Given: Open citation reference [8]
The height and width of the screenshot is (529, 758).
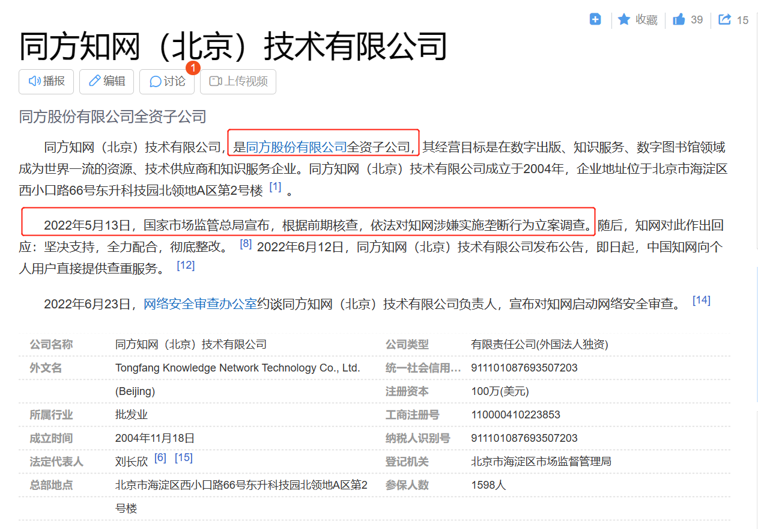Looking at the screenshot, I should pos(246,243).
